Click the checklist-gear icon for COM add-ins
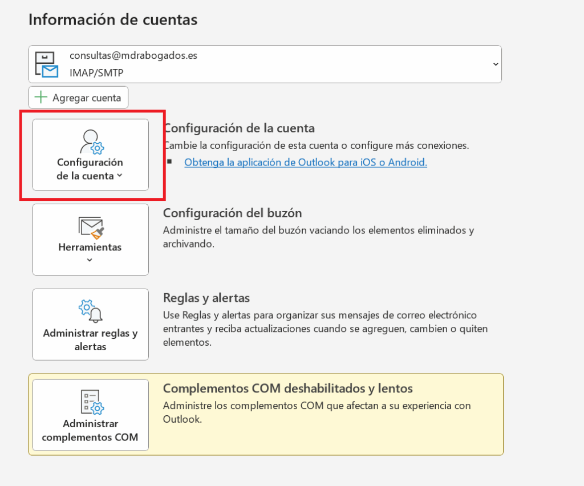Viewport: 584px width, 486px height. (x=92, y=402)
